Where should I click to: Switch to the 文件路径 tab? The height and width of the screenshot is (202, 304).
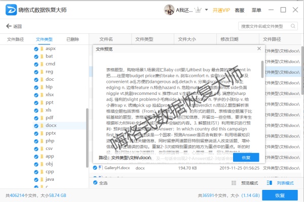[15, 39]
